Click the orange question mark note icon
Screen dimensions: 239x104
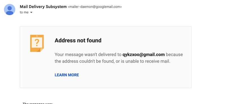pyautogui.click(x=37, y=43)
